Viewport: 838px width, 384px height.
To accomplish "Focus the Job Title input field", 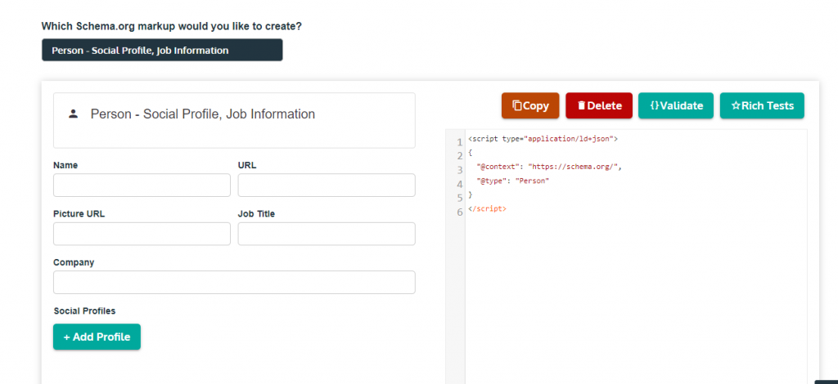I will click(x=327, y=234).
